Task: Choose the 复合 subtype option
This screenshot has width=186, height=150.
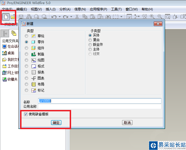Action: coord(90,40)
